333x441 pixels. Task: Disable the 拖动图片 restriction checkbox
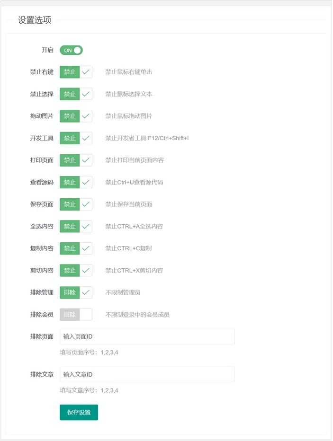[x=76, y=116]
